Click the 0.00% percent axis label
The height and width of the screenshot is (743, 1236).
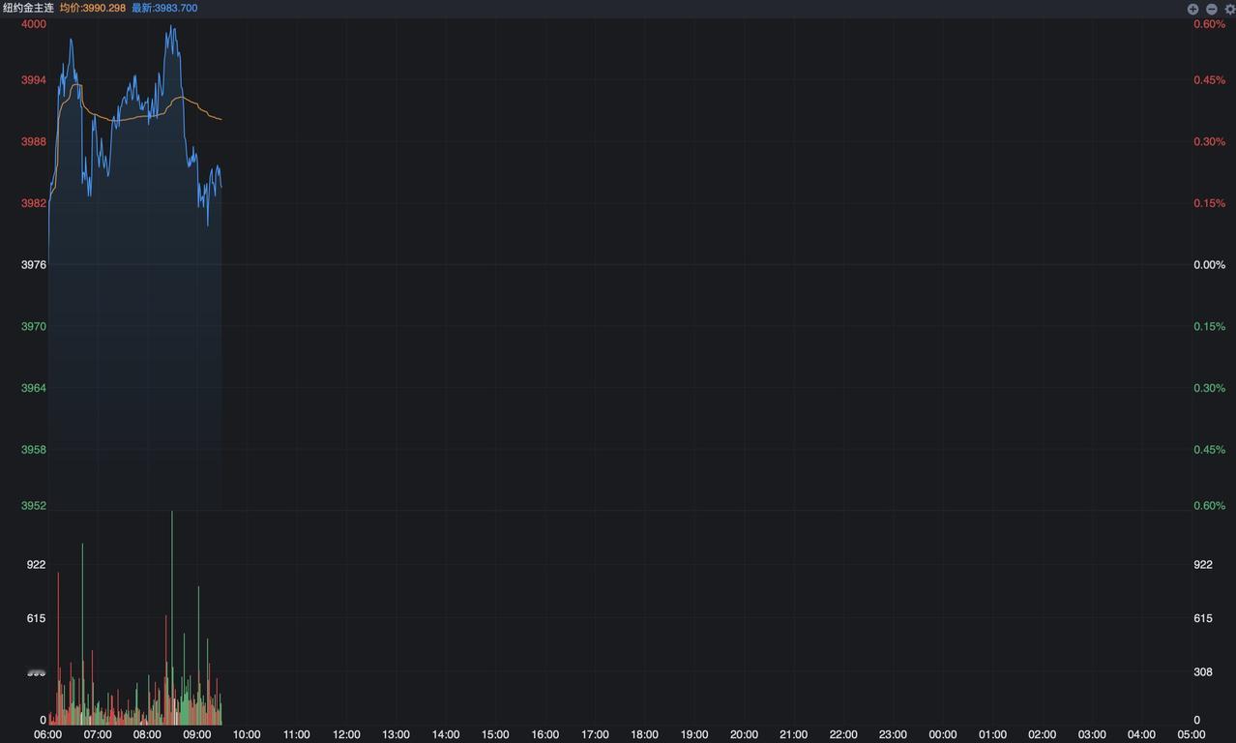click(1209, 265)
